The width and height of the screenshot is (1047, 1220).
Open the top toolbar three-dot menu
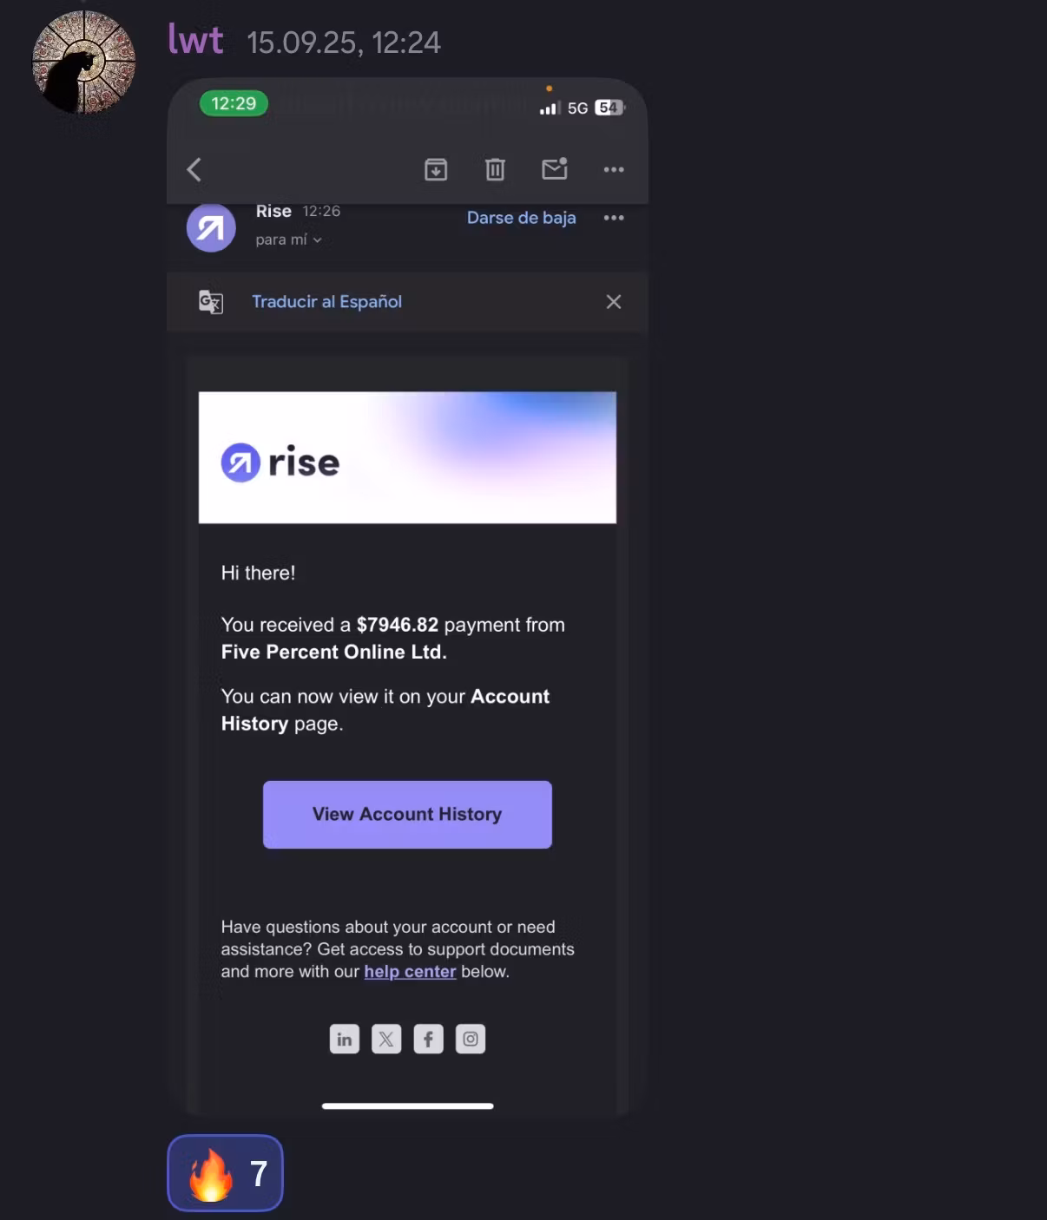(x=614, y=169)
